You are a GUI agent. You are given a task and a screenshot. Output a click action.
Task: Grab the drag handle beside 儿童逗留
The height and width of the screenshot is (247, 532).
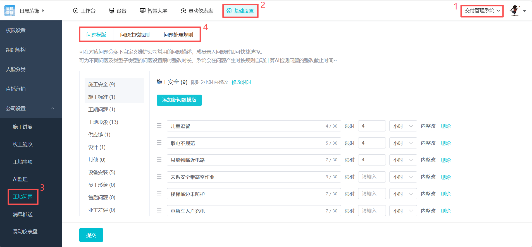[159, 126]
